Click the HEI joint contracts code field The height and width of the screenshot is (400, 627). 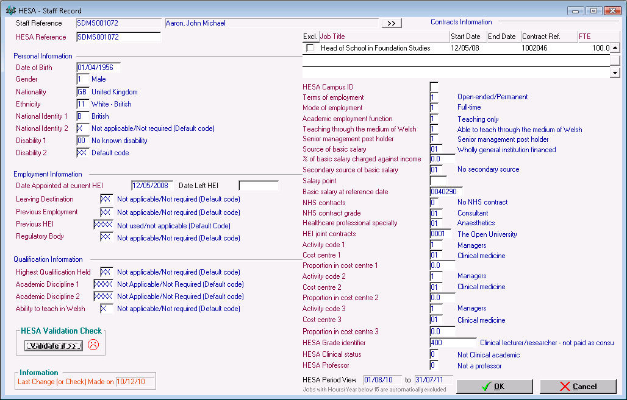pos(440,234)
